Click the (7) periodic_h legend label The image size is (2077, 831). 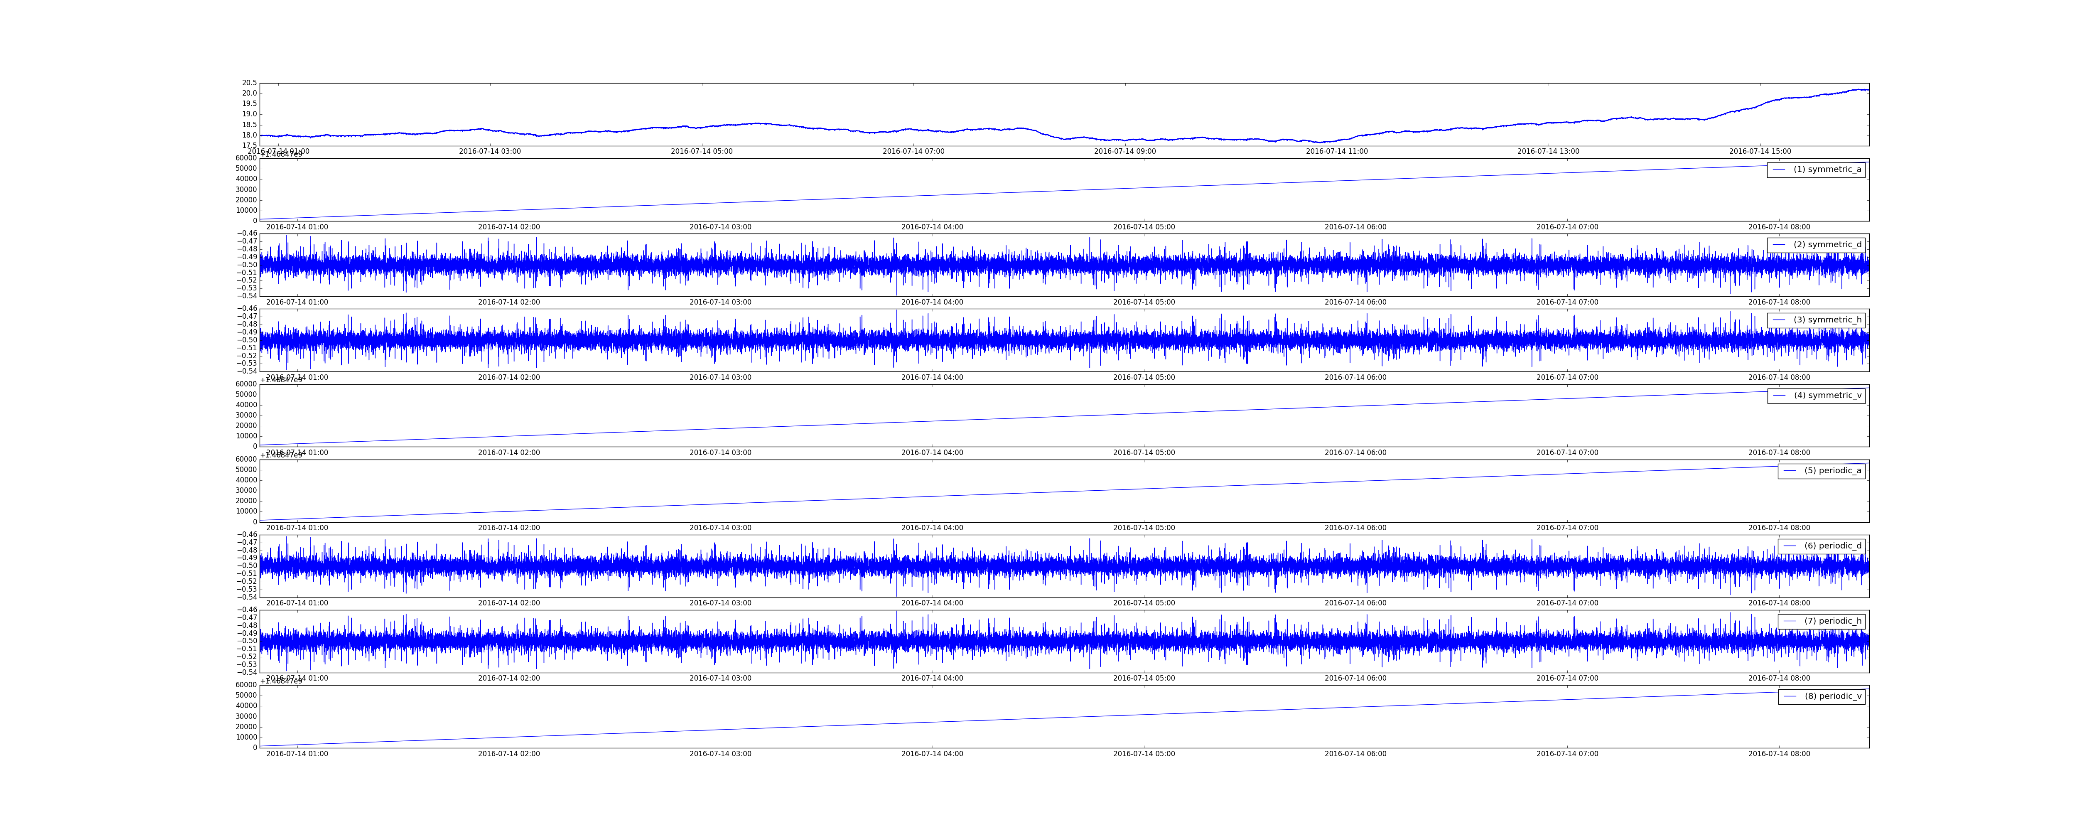pyautogui.click(x=1833, y=620)
